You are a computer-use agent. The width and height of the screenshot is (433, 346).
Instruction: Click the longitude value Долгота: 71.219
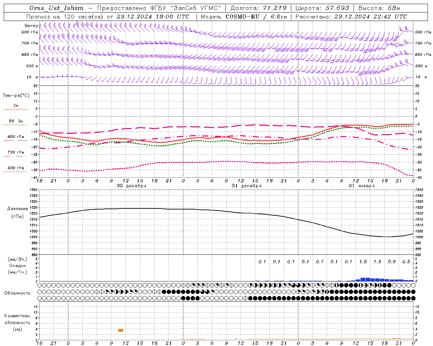[258, 8]
